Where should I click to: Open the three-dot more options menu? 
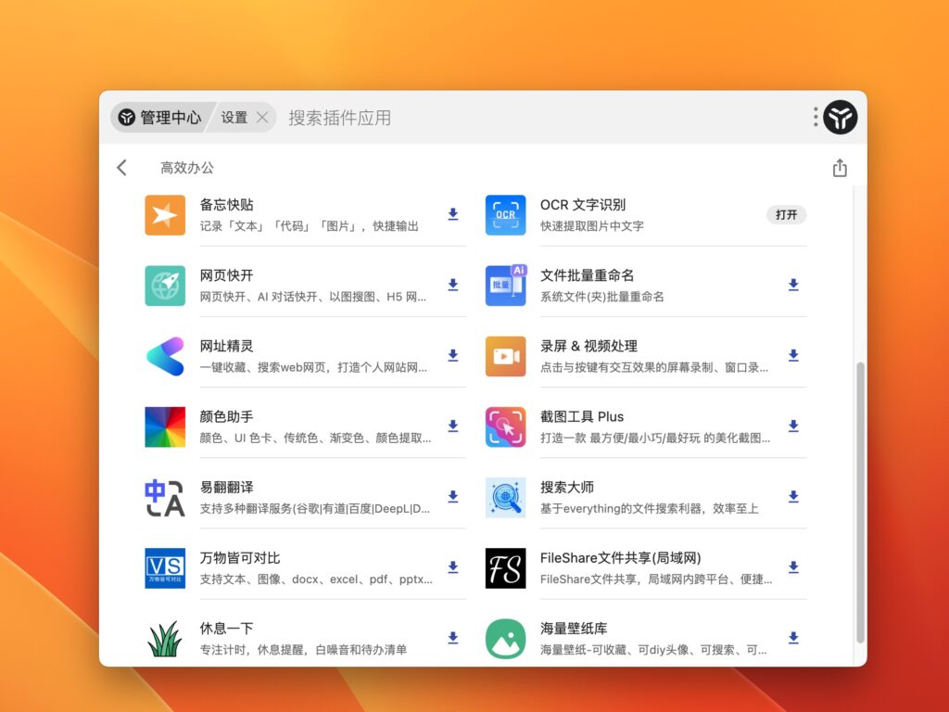[814, 117]
